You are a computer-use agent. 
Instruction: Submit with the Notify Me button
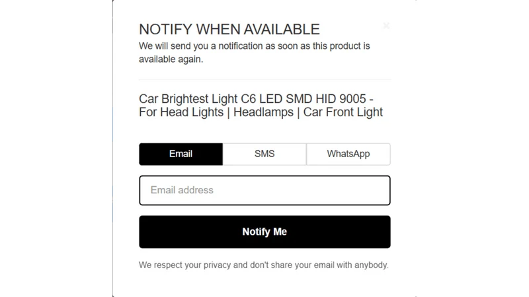[264, 232]
